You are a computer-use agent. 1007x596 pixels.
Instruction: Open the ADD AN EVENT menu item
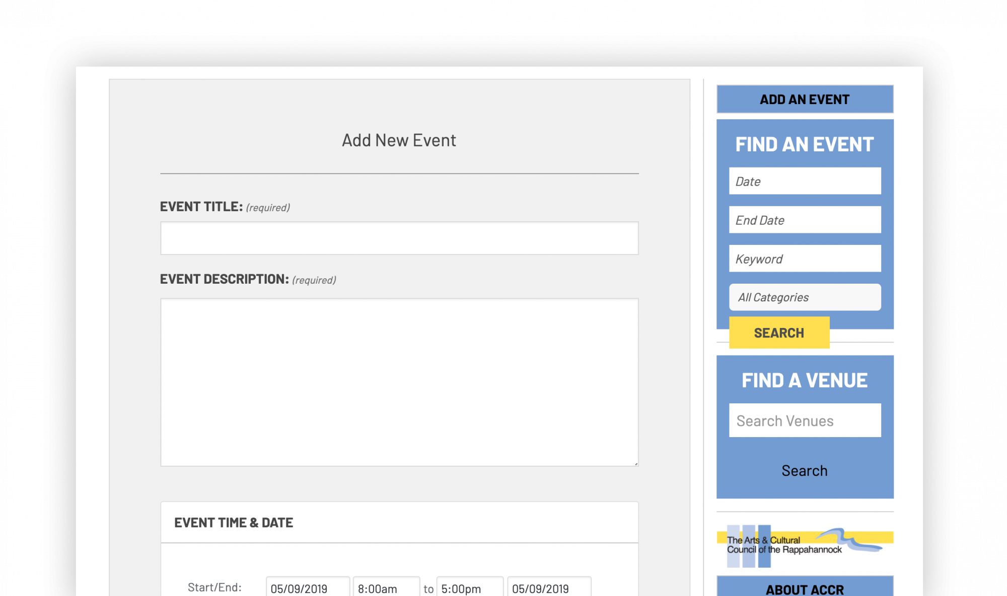tap(804, 99)
